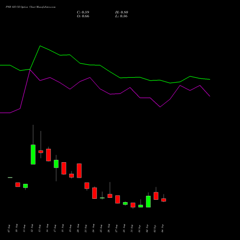240x240 pixels.
Task: Click the 31 Aug date label
Action: click(132, 228)
